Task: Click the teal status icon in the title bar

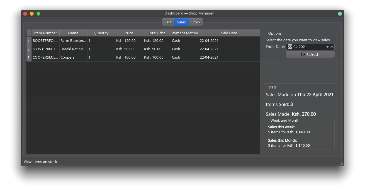Action: pos(340,13)
